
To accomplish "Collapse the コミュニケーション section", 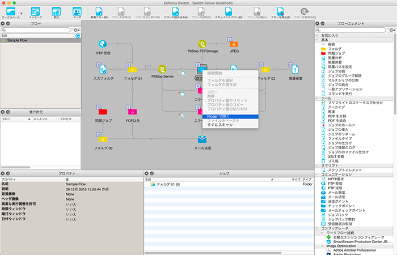I will coord(317,175).
